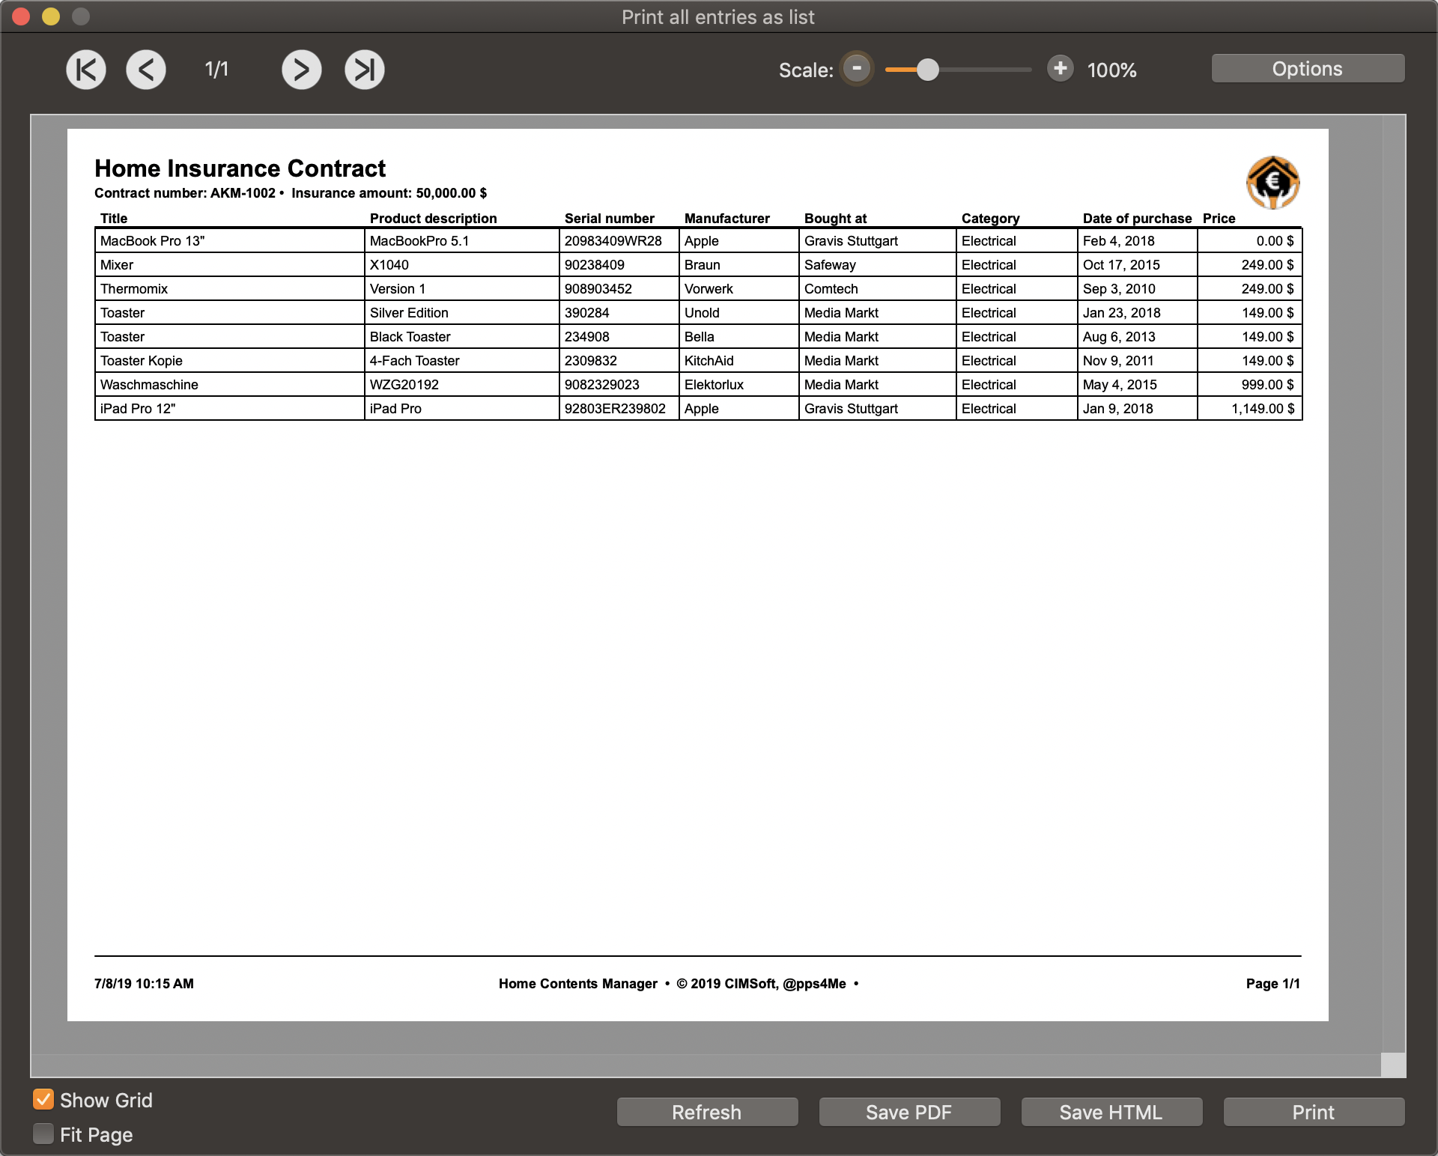Viewport: 1438px width, 1156px height.
Task: Print the entries list
Action: point(1314,1112)
